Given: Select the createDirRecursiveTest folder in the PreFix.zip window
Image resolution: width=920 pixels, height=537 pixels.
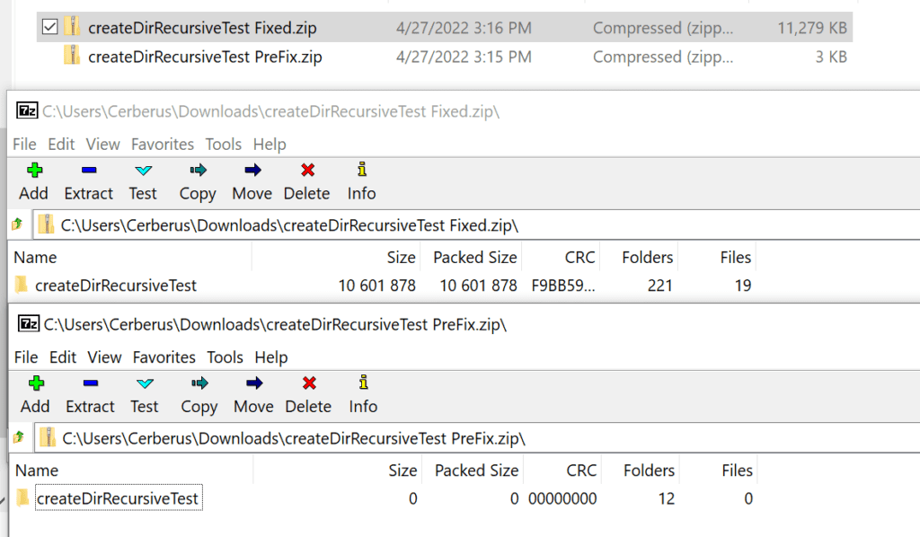Looking at the screenshot, I should (x=117, y=498).
